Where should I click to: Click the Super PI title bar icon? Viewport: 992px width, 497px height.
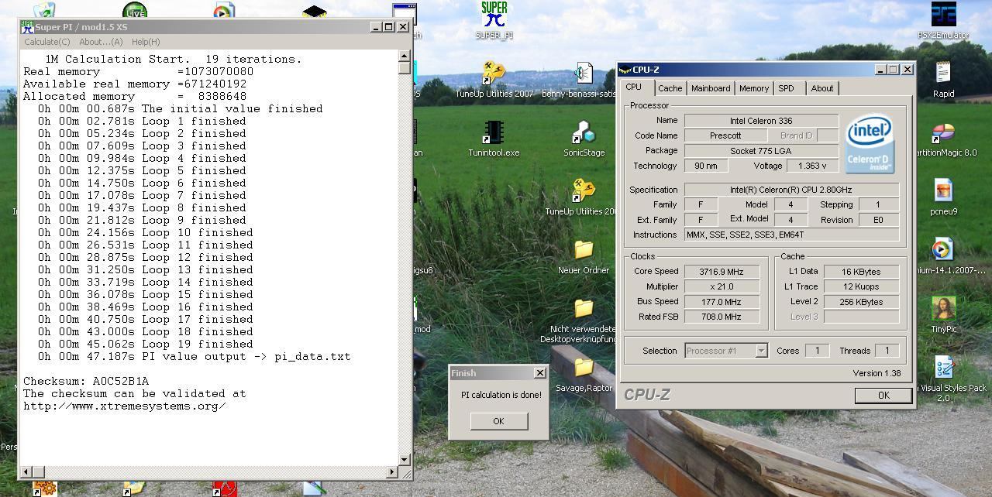click(27, 27)
